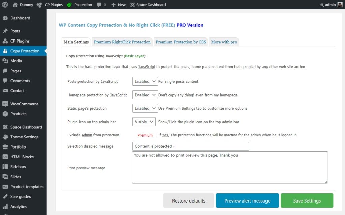
Task: Click the WordPress logo in admin bar
Action: (5, 5)
